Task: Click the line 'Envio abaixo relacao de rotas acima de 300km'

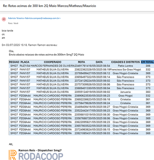Action: pyautogui.click(x=46, y=55)
